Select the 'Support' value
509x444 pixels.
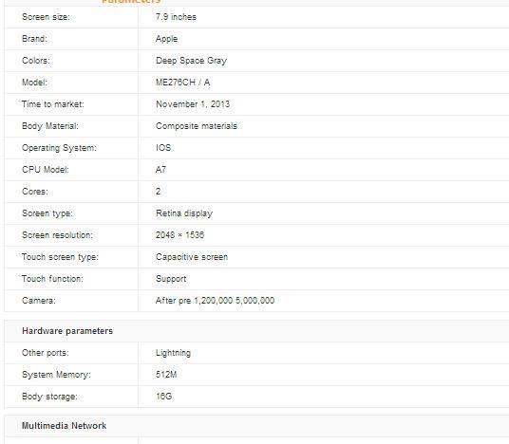point(171,279)
